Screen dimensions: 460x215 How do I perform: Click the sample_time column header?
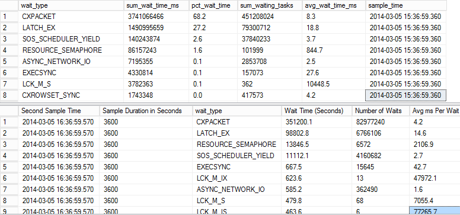coord(406,5)
